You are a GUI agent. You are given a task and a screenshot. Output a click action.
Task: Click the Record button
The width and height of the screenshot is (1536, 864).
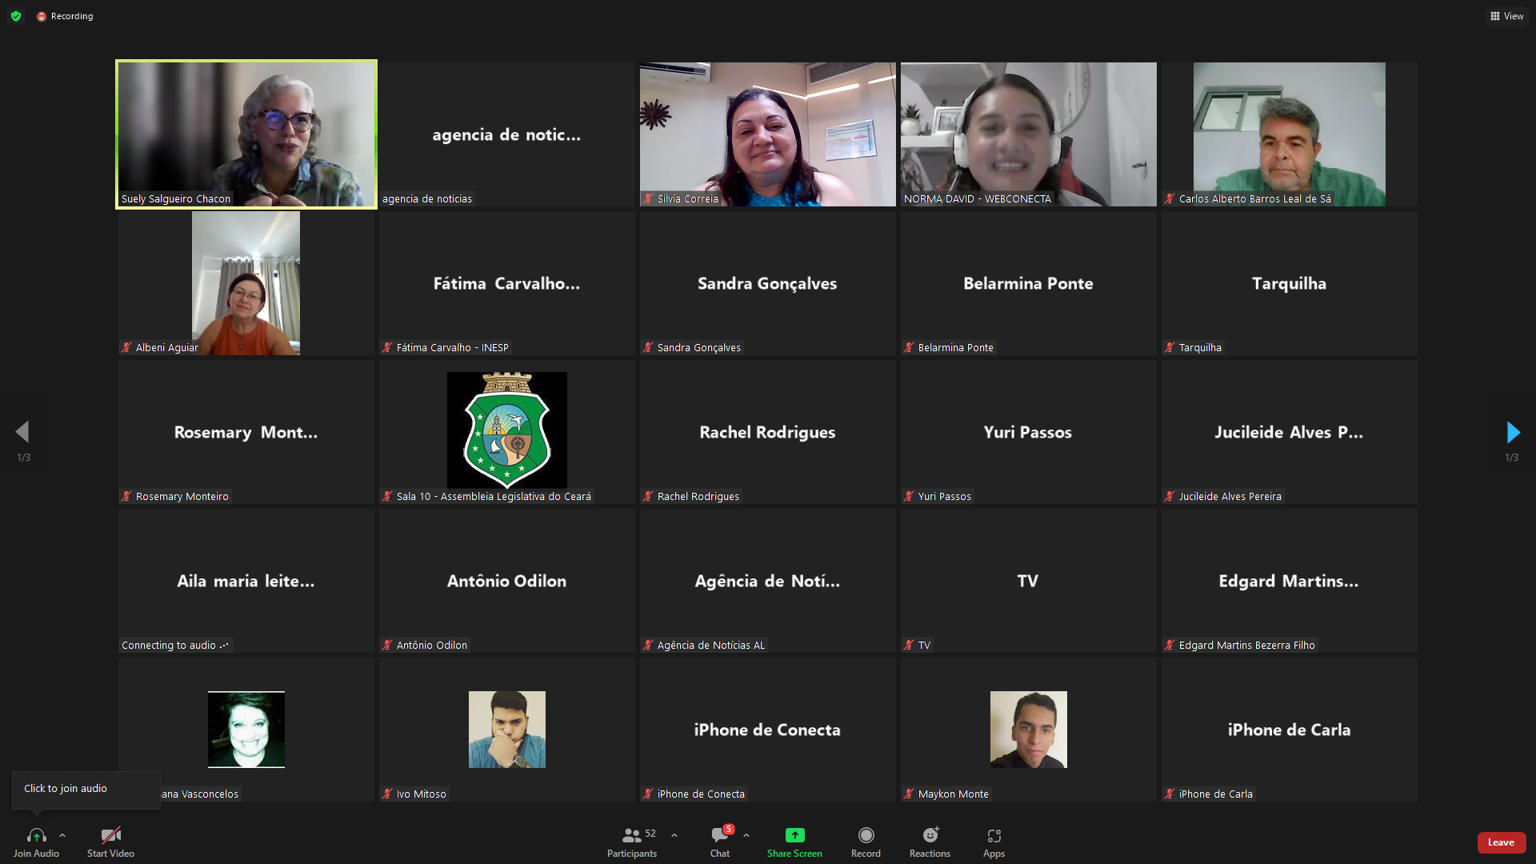(866, 835)
